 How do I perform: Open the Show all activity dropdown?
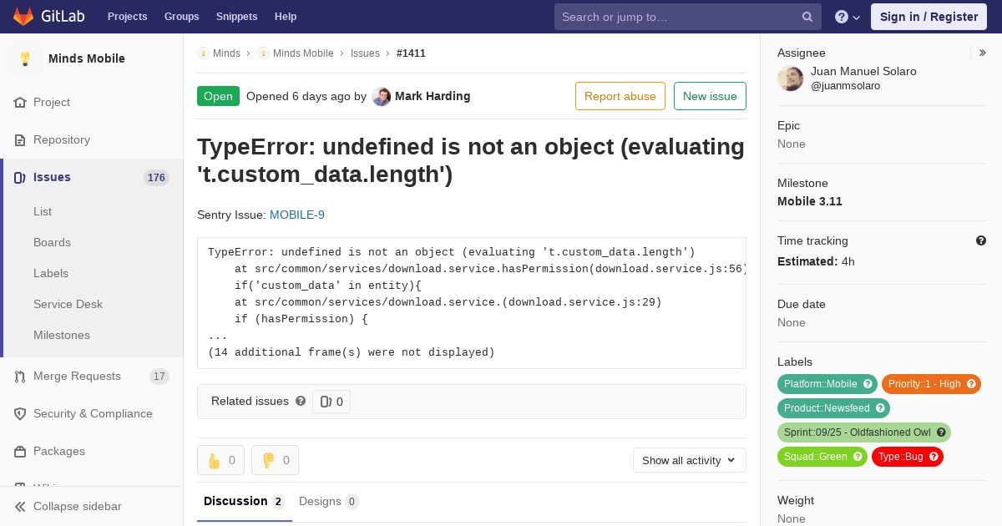690,460
